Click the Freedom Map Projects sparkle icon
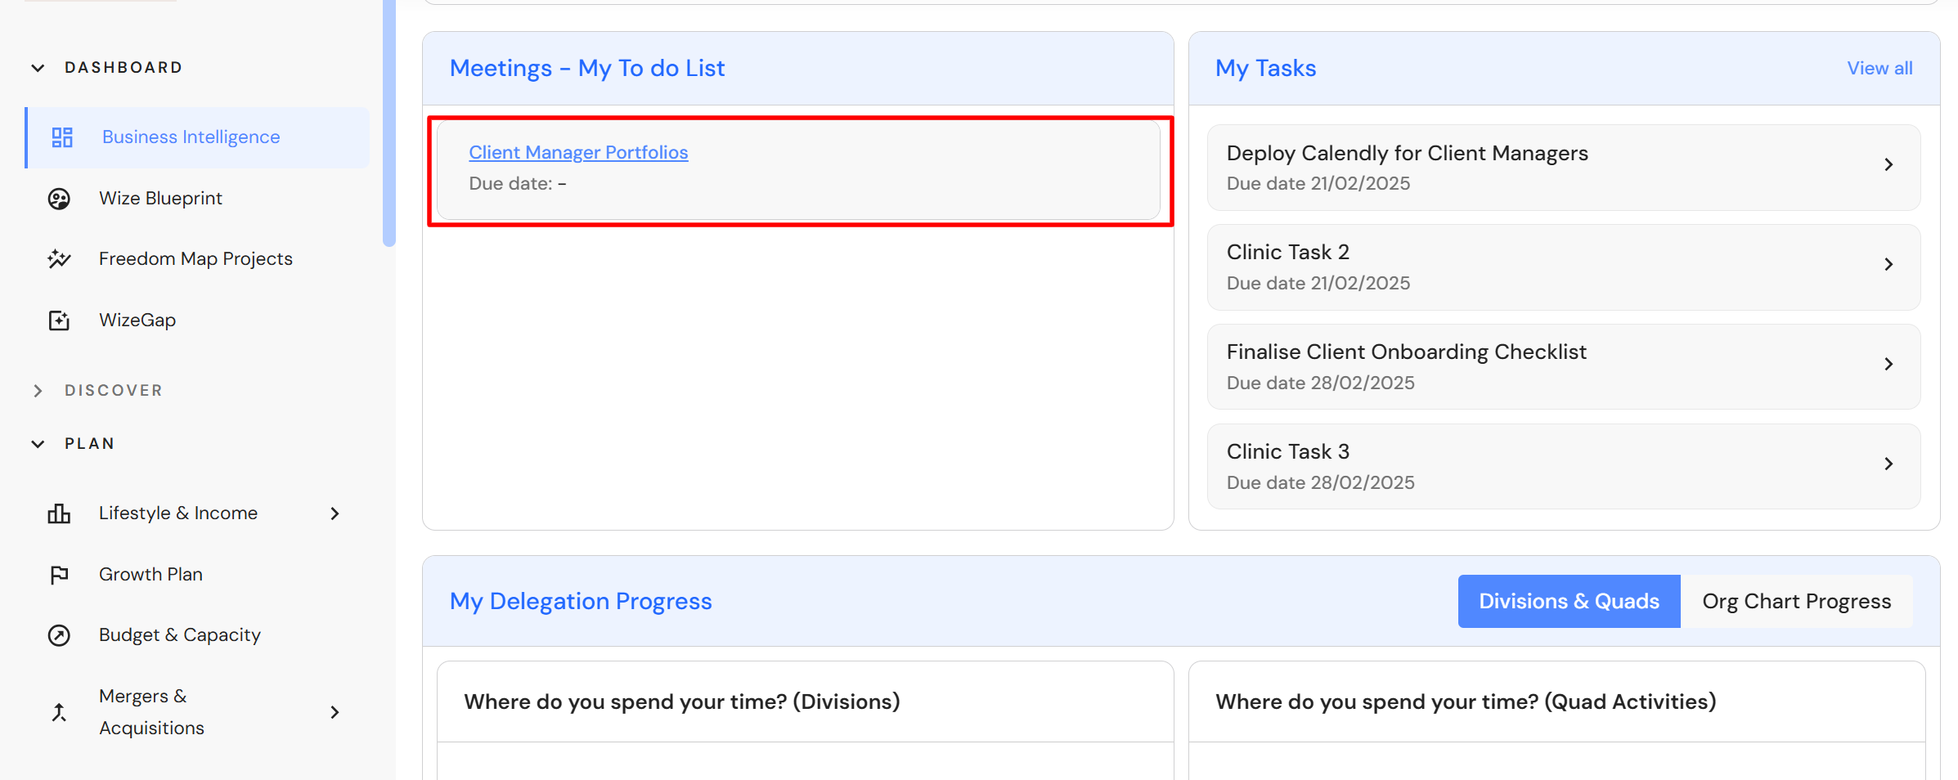The height and width of the screenshot is (780, 1958). (59, 259)
